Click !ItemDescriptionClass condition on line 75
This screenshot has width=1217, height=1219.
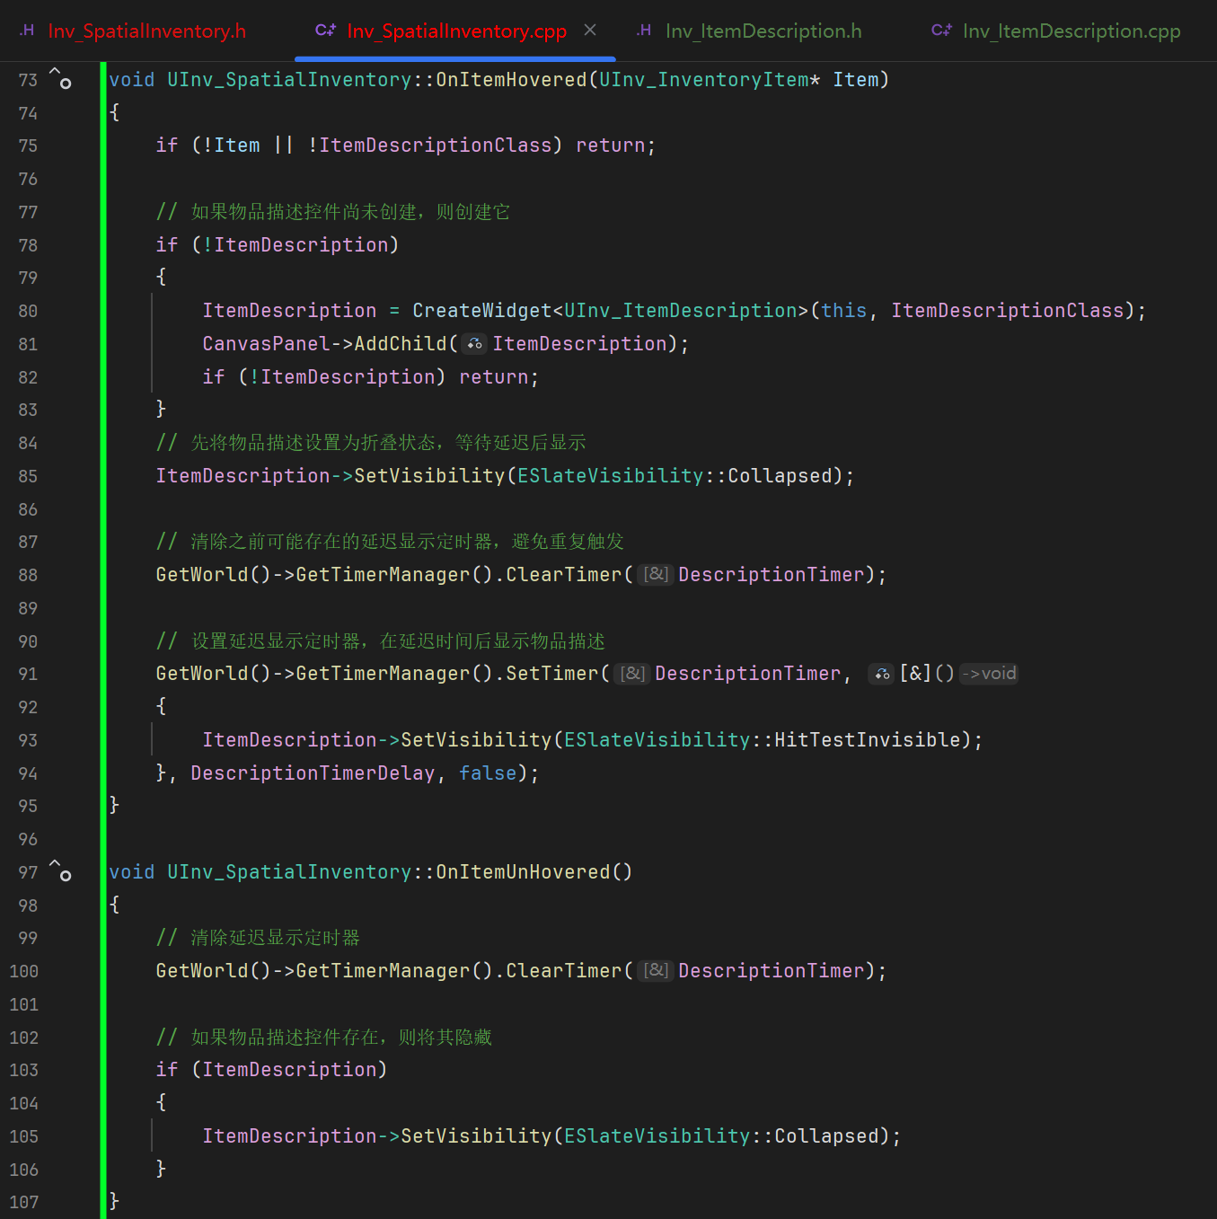click(429, 145)
